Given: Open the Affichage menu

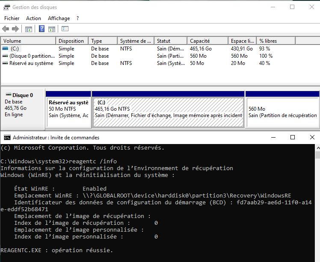Looking at the screenshot, I should click(x=59, y=18).
